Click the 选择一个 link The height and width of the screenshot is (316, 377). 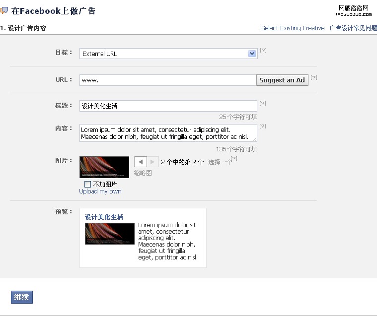[219, 162]
